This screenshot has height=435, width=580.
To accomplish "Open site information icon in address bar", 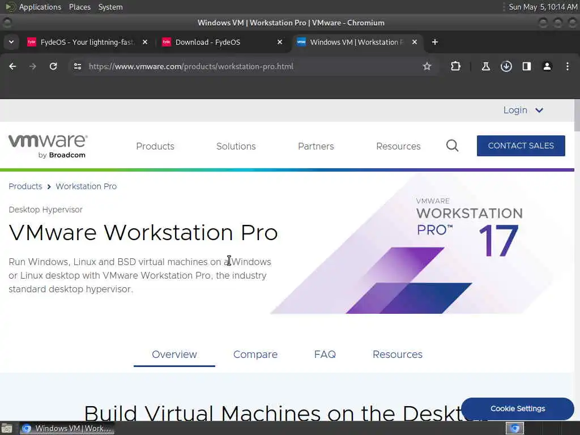I will click(77, 66).
